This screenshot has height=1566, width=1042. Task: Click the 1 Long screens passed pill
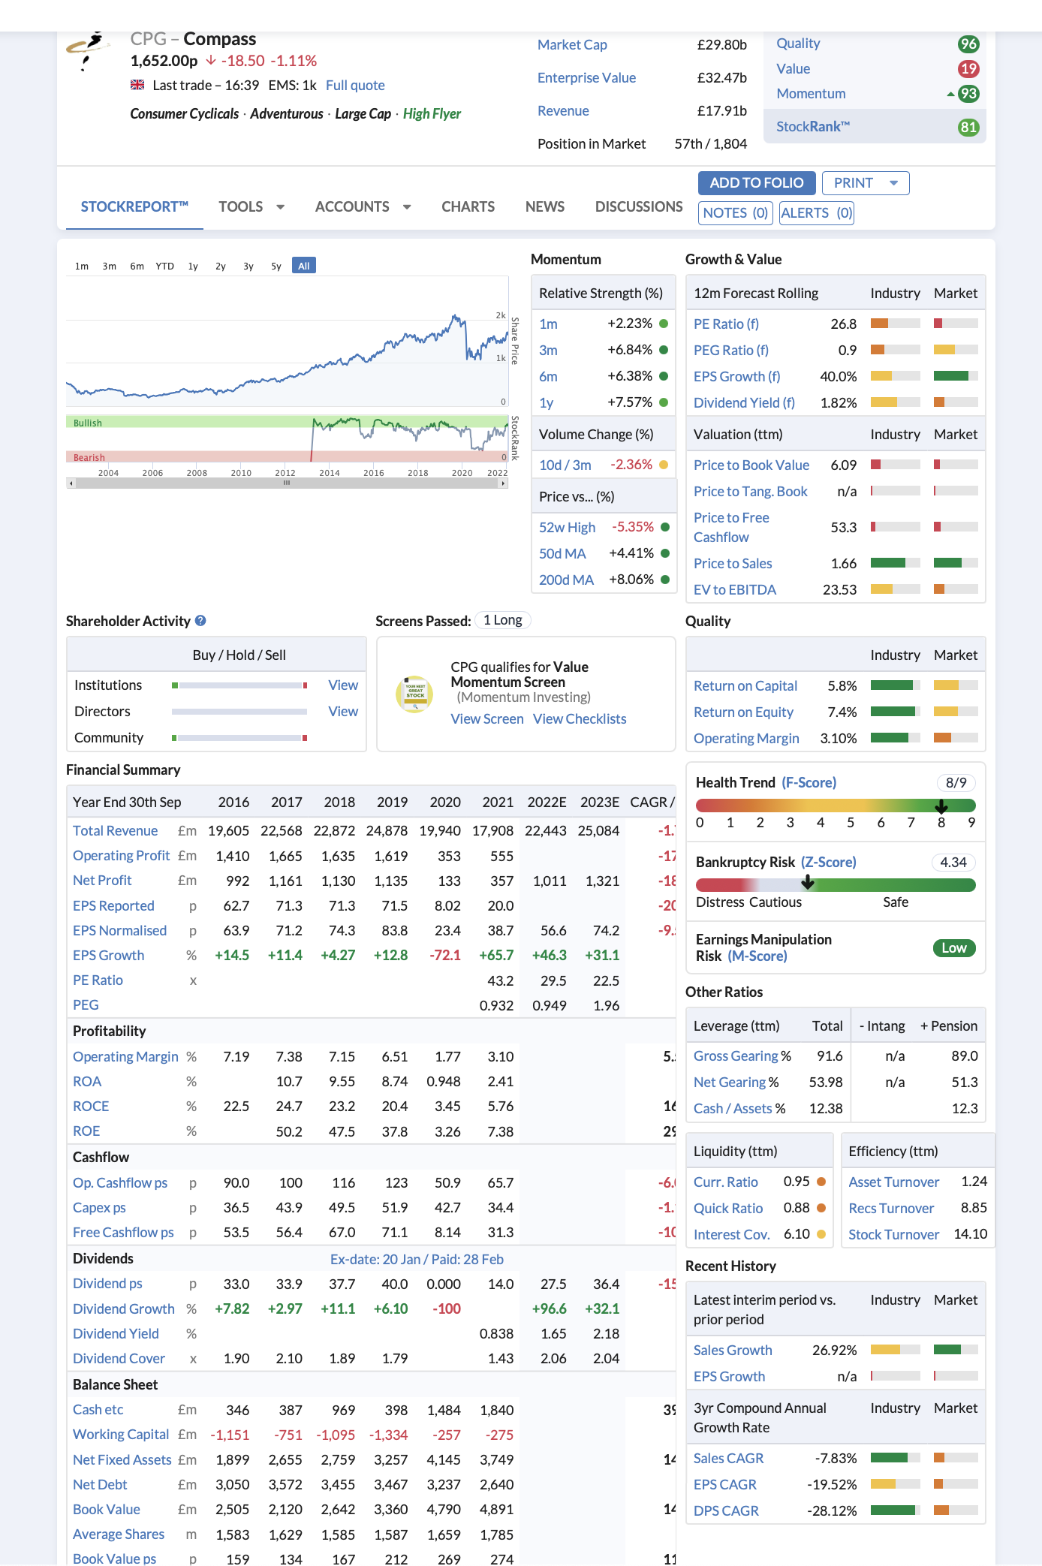coord(503,620)
